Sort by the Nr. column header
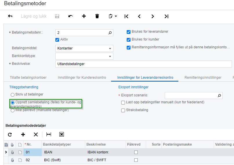This screenshot has width=234, height=165. point(32,144)
